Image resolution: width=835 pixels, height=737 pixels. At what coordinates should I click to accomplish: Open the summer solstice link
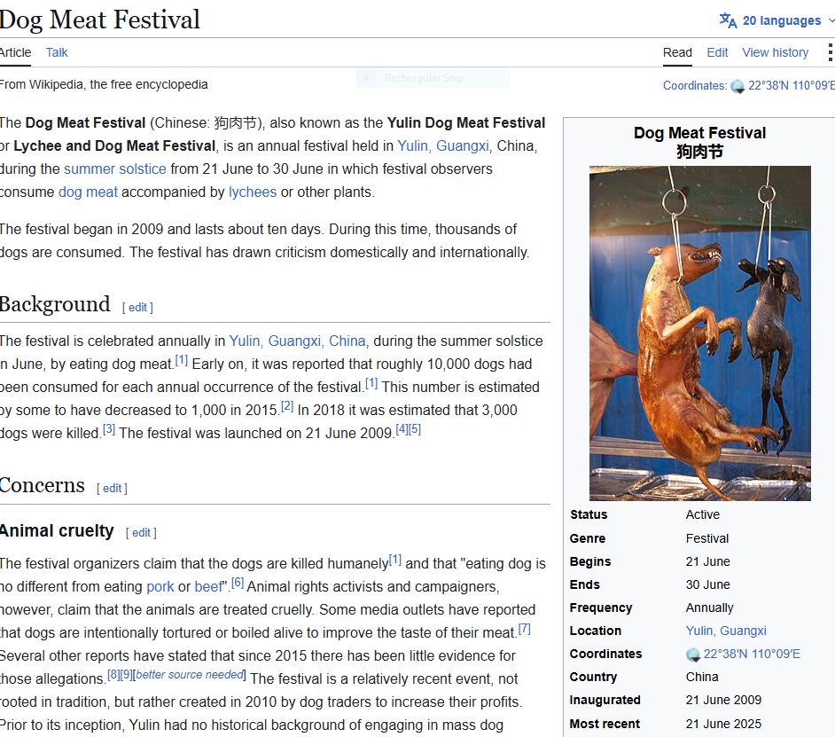coord(115,169)
